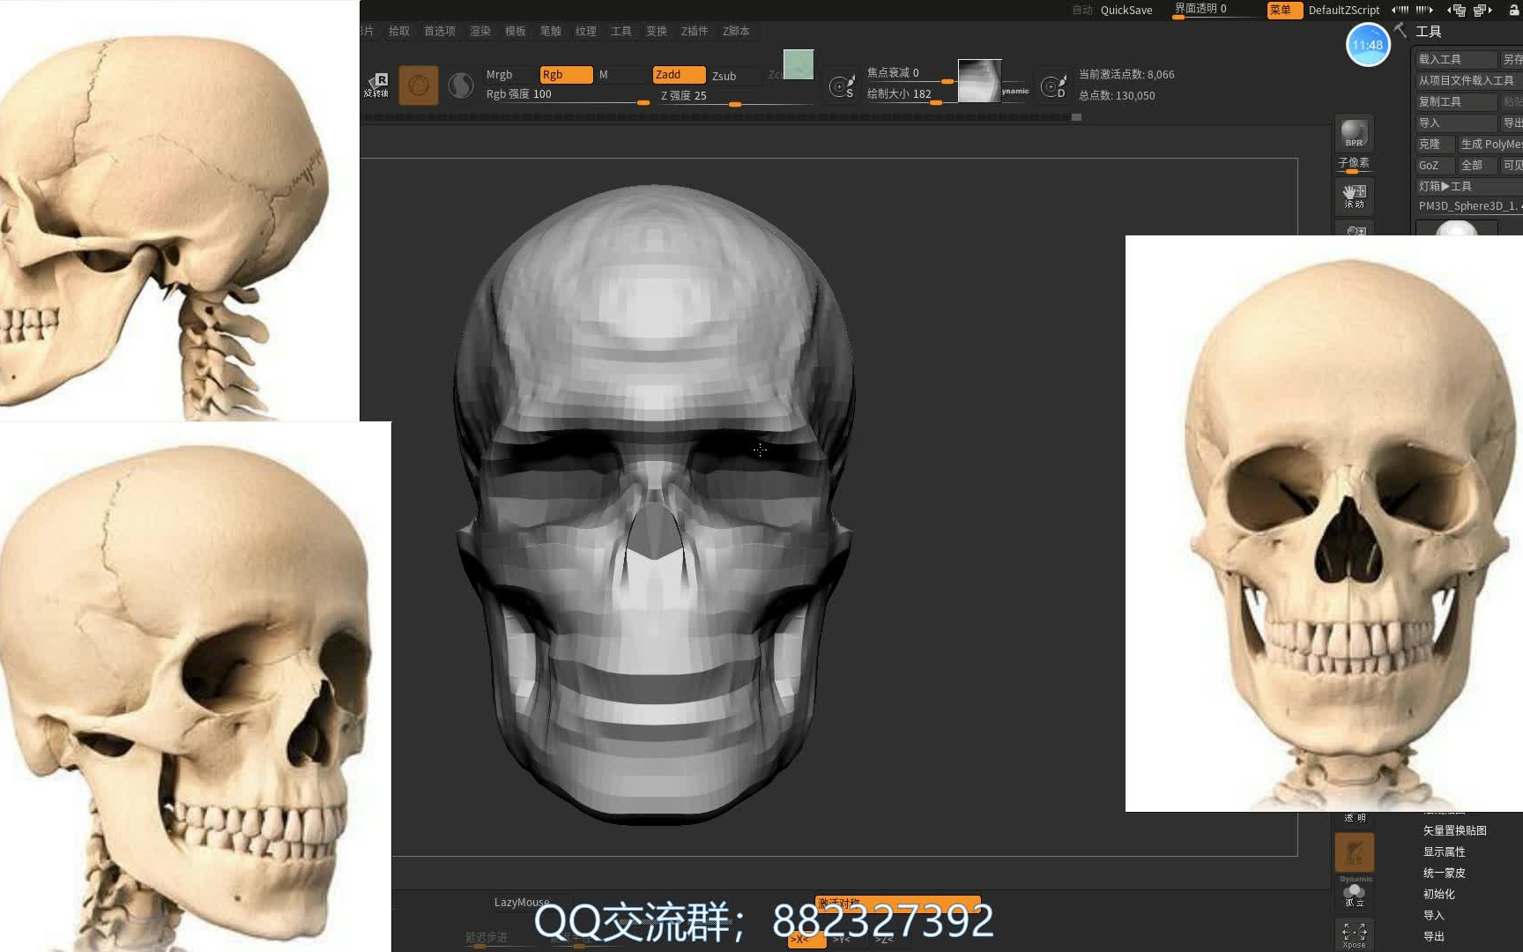Open the 模板 menu
This screenshot has width=1523, height=952.
pyautogui.click(x=516, y=31)
